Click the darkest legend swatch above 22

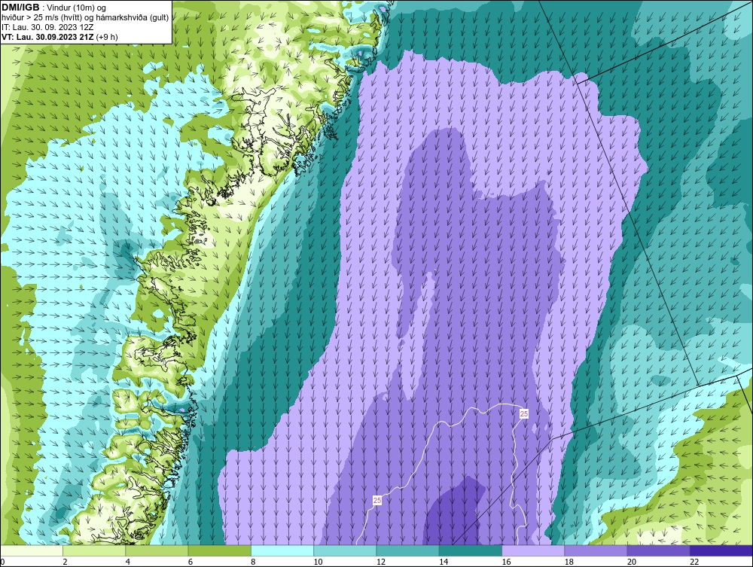[721, 550]
